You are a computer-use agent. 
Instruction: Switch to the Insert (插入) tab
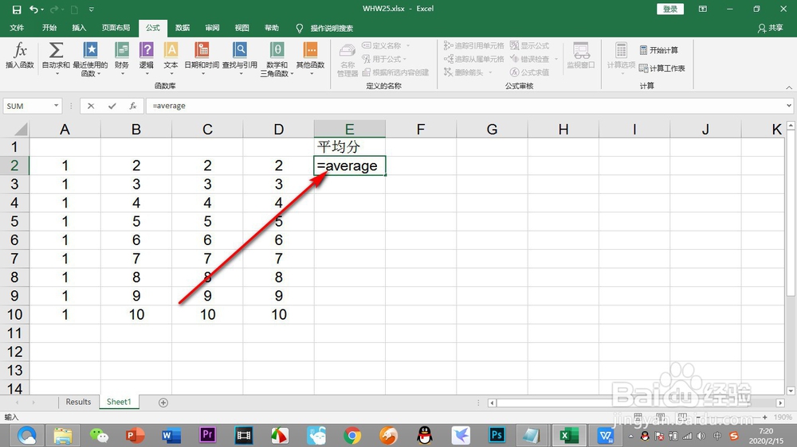pos(79,28)
